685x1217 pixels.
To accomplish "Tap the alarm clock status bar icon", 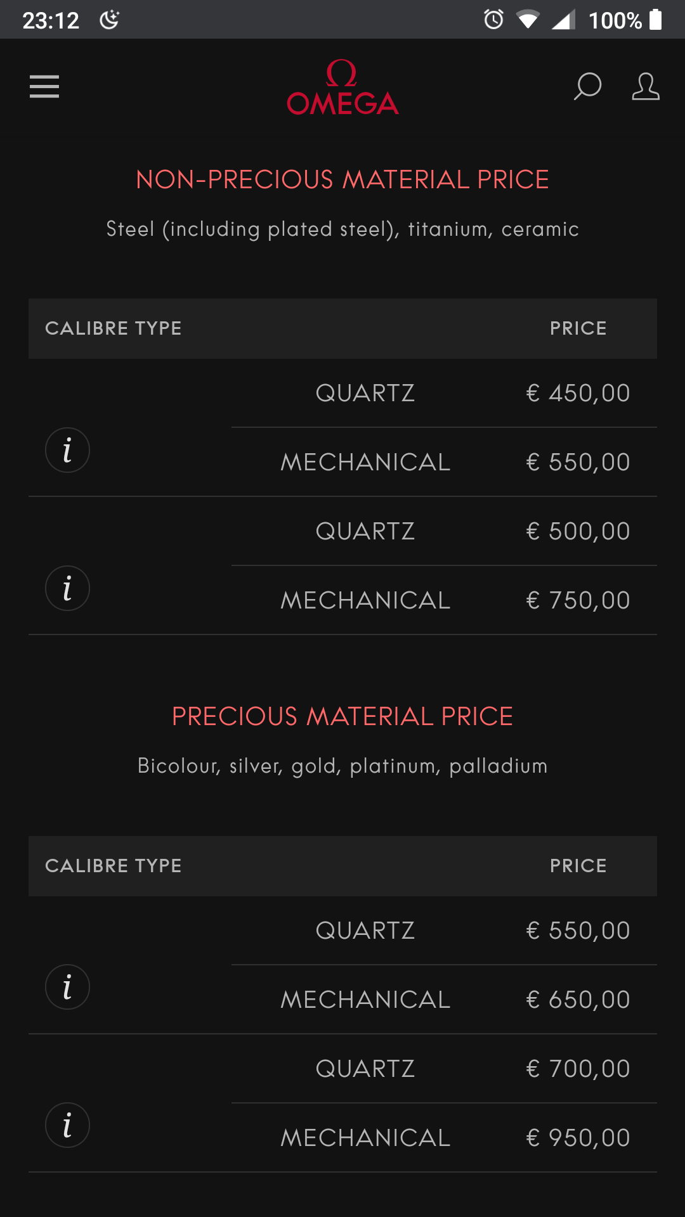I will pyautogui.click(x=493, y=20).
